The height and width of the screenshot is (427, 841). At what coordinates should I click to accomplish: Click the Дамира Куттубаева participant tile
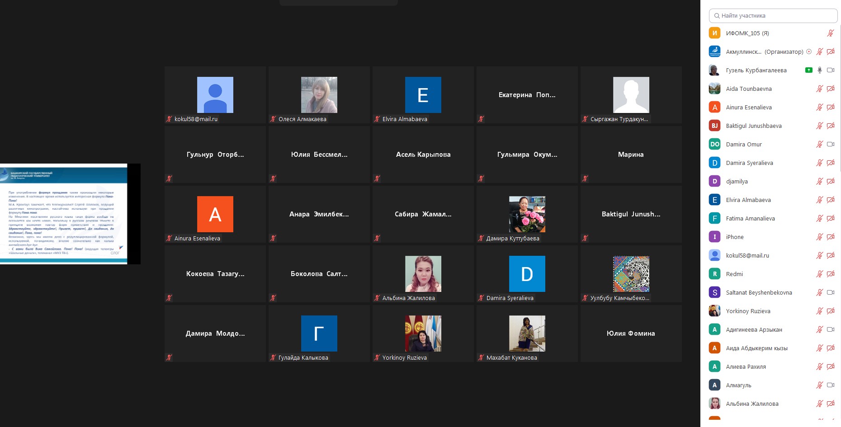[x=527, y=214]
